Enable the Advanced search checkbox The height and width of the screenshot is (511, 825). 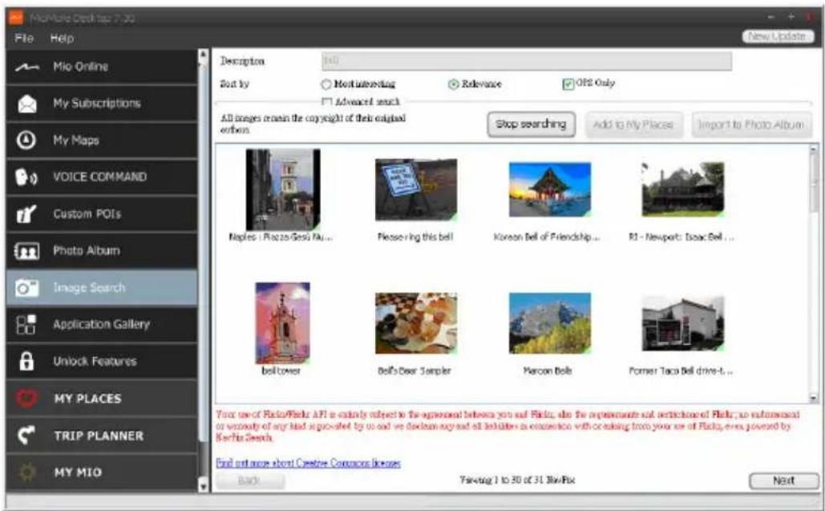click(327, 102)
